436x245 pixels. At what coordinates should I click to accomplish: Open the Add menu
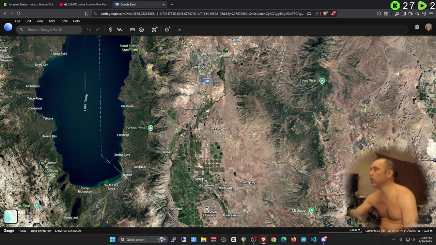point(51,21)
